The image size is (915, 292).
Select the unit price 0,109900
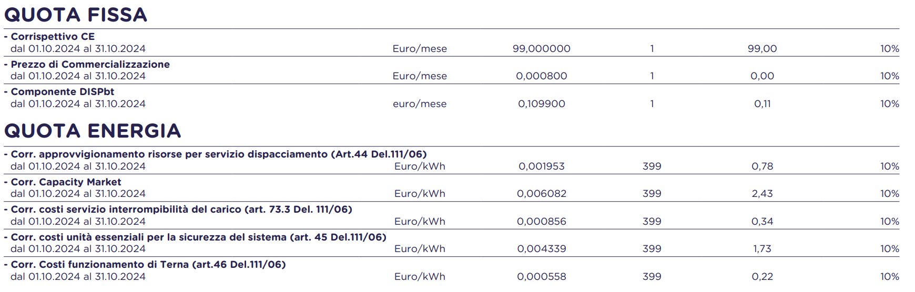tap(541, 104)
